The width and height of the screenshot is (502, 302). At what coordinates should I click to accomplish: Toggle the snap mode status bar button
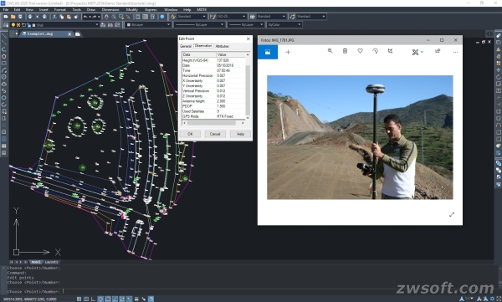click(x=79, y=299)
